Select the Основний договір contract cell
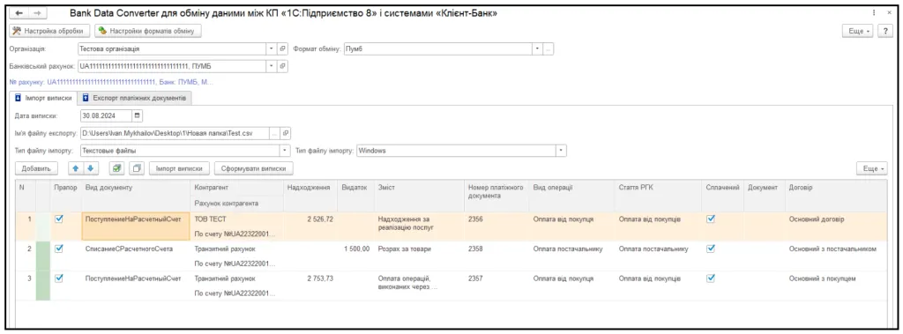 (x=836, y=226)
